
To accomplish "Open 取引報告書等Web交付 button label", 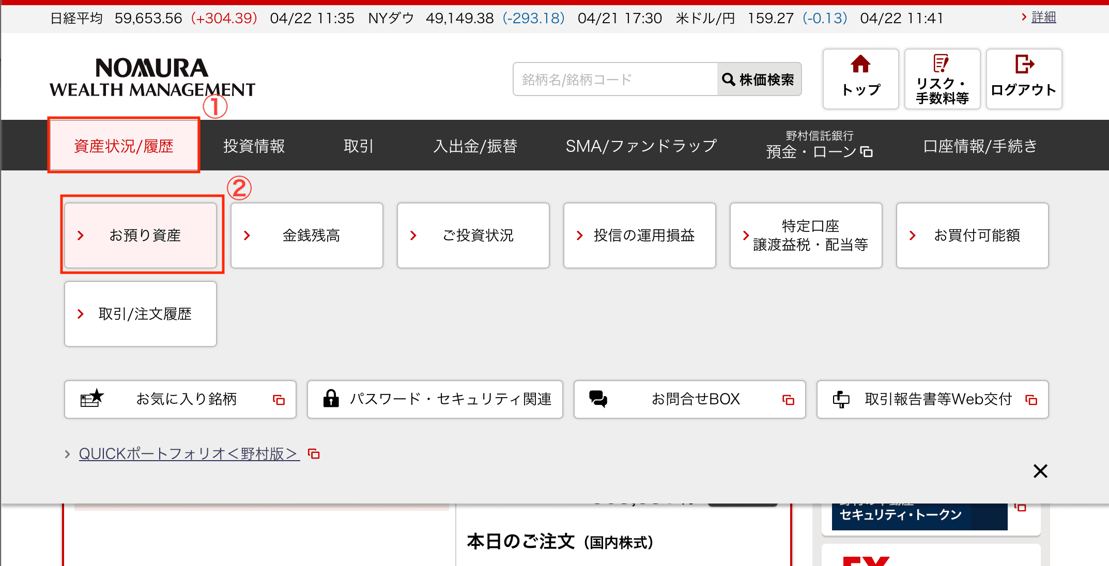I will click(x=938, y=399).
